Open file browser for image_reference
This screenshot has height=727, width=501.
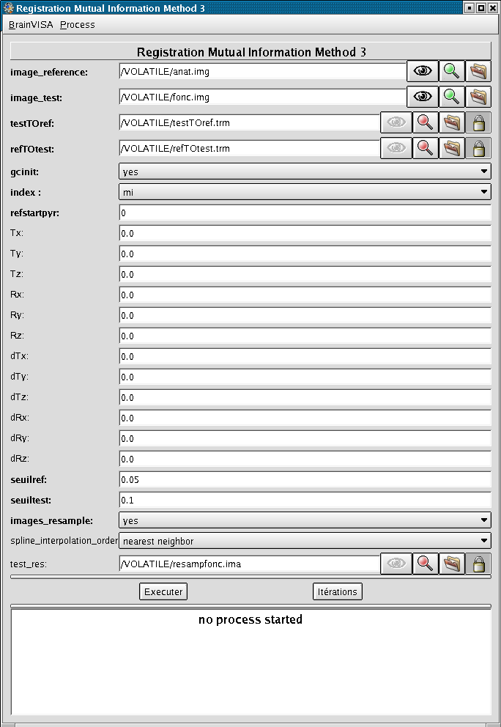pos(478,72)
